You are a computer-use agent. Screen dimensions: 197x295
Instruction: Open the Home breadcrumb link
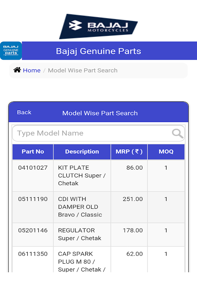[32, 70]
